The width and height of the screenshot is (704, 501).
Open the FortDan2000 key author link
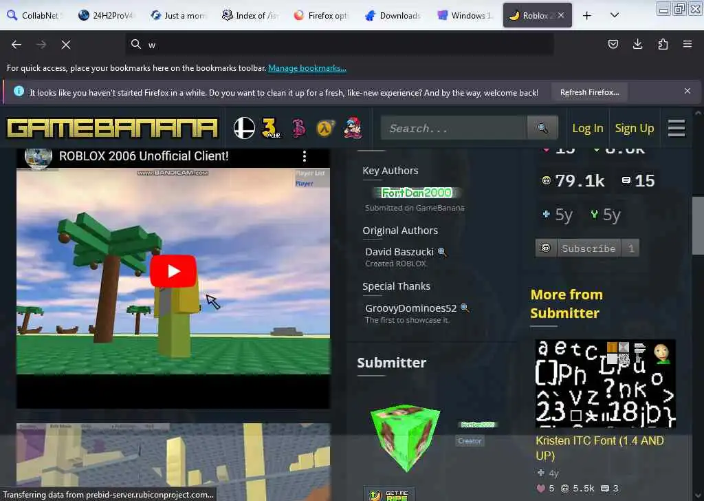coord(417,193)
